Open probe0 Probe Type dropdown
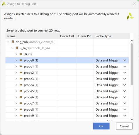The width and height of the screenshot is (139, 135). [x=125, y=60]
